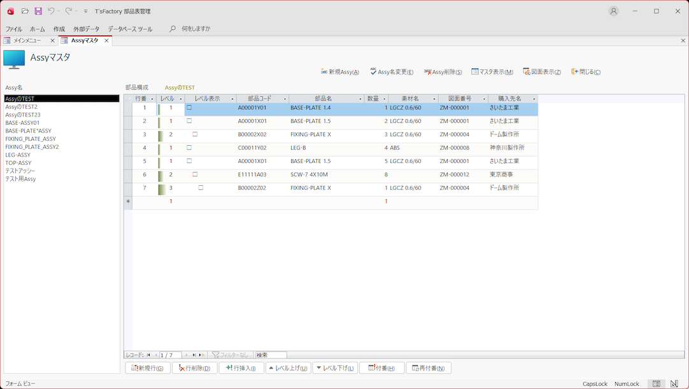This screenshot has height=389, width=689.
Task: Switch to the メインメニュー tab
Action: click(x=27, y=41)
